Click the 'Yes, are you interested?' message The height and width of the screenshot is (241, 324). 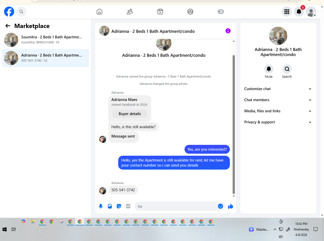tap(207, 149)
